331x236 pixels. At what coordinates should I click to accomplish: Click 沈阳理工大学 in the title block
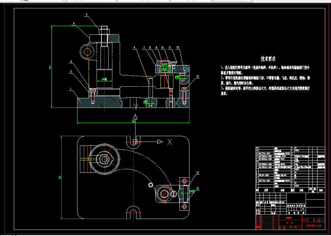313,226
